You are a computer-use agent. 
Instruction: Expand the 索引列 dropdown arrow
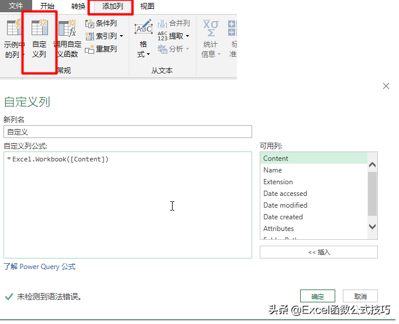point(121,36)
